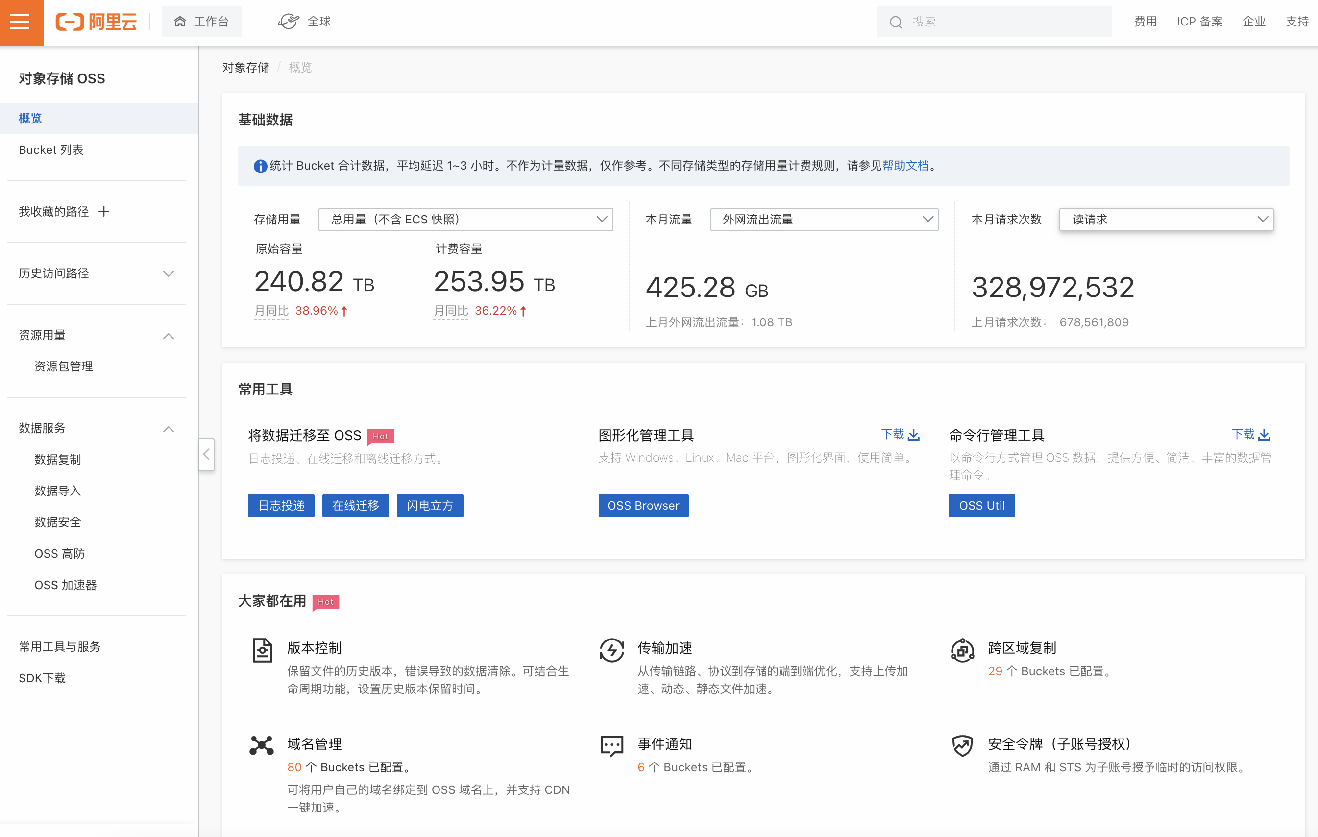This screenshot has height=837, width=1318.
Task: Click the 闪电立方 button
Action: [x=430, y=506]
